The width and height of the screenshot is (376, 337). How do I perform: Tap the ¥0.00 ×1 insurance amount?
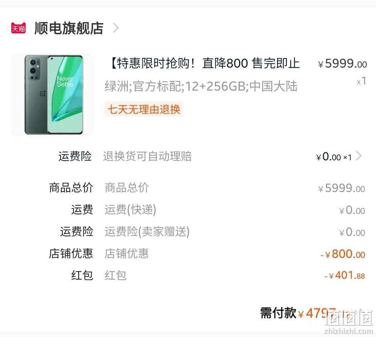tap(334, 157)
